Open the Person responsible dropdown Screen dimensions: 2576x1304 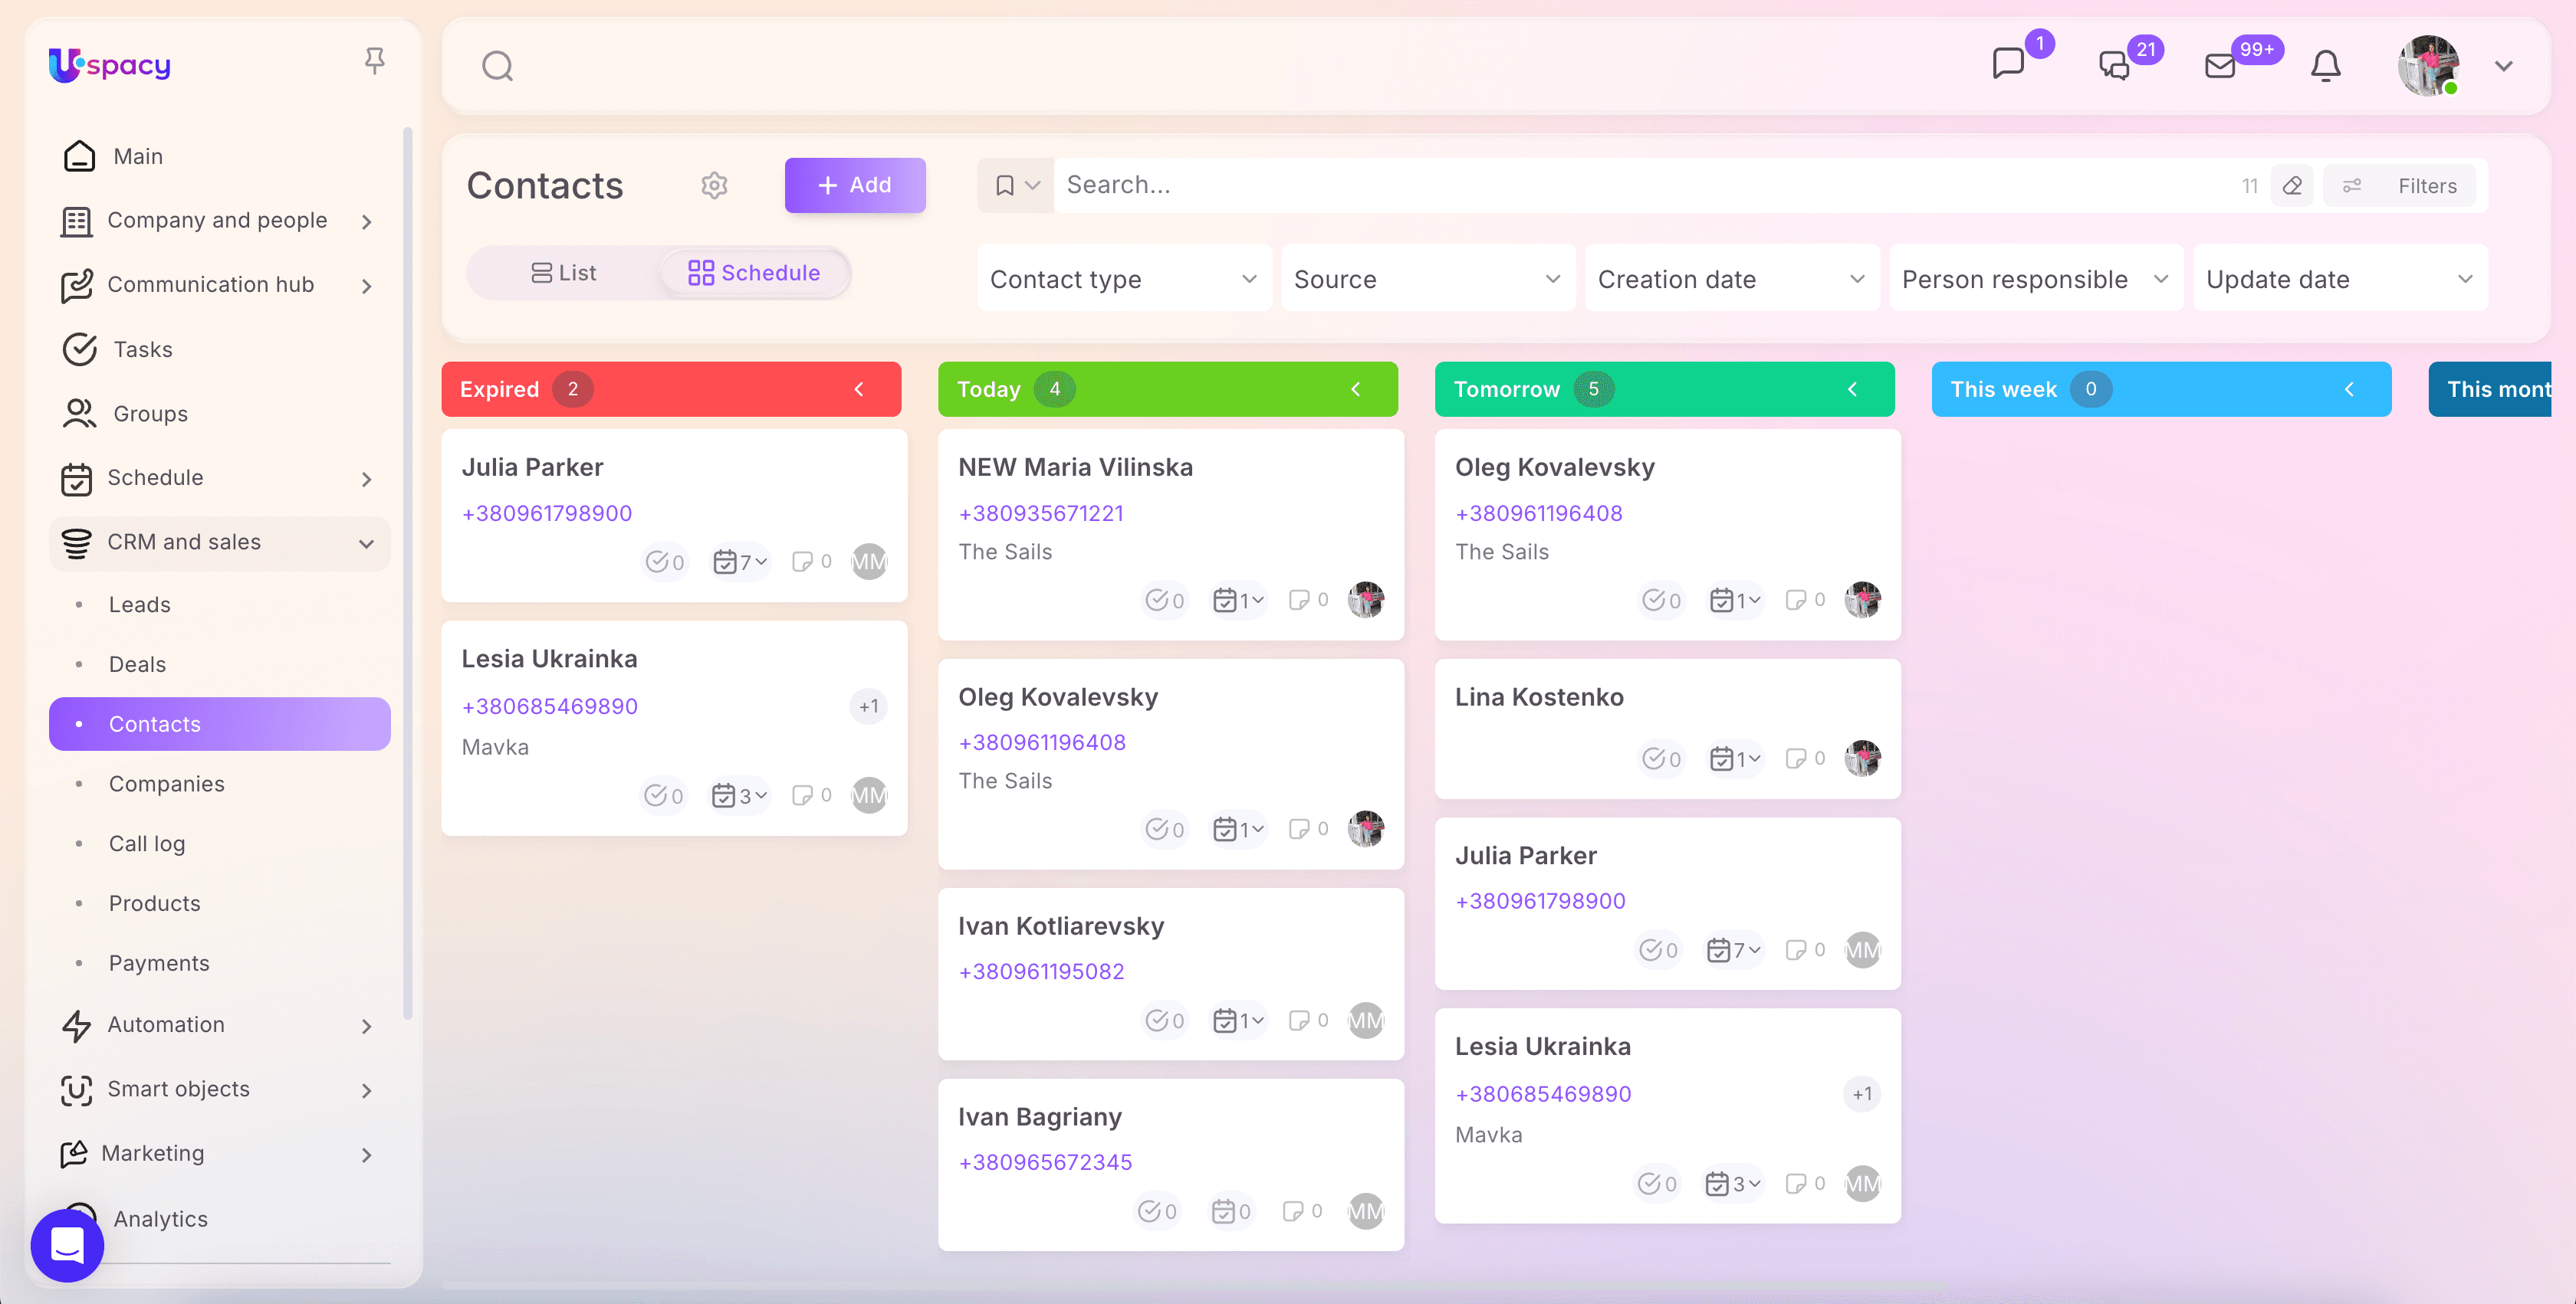[2036, 279]
